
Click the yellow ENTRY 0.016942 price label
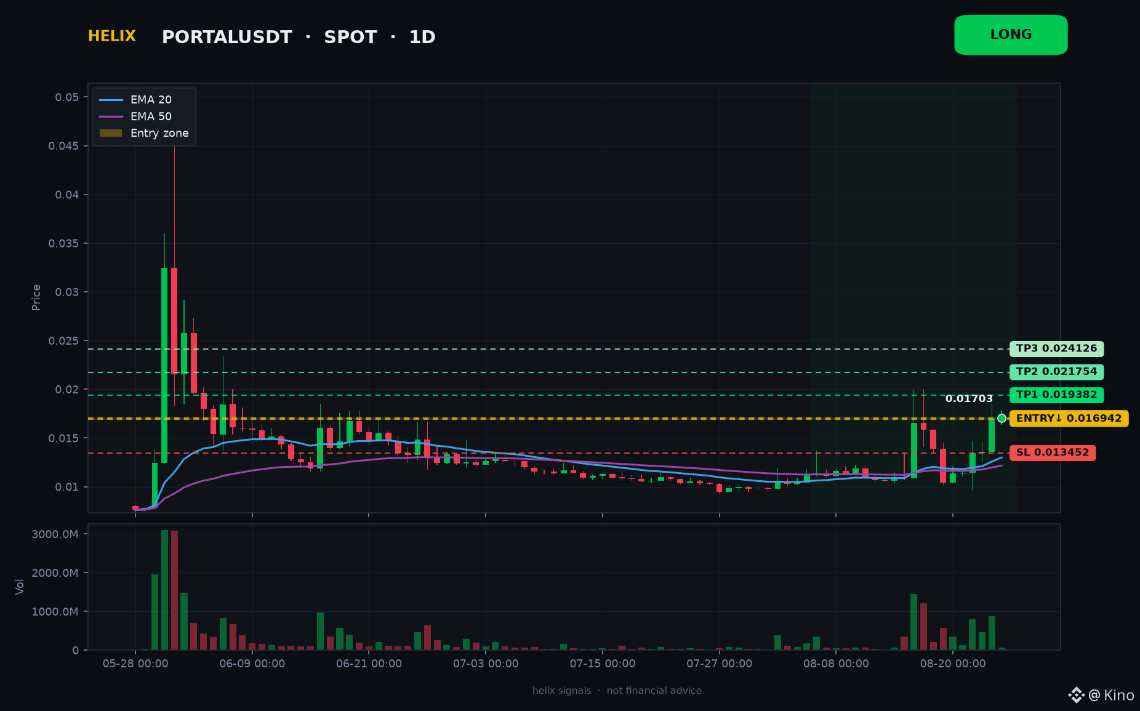point(1069,419)
